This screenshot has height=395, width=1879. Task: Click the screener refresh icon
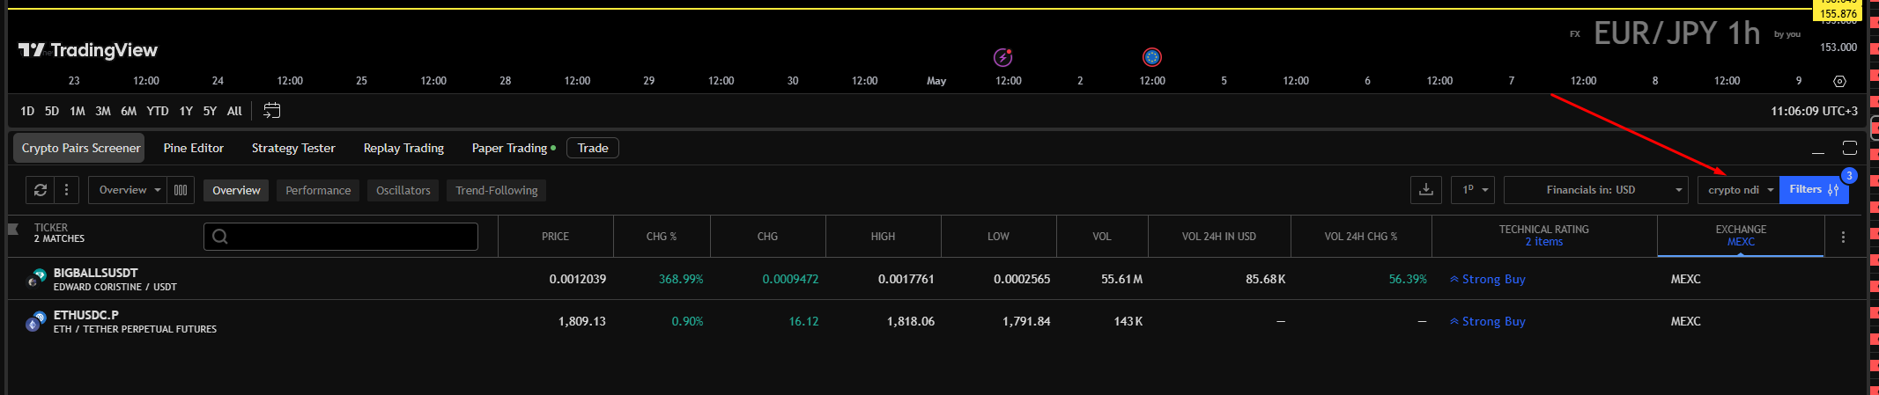tap(41, 190)
